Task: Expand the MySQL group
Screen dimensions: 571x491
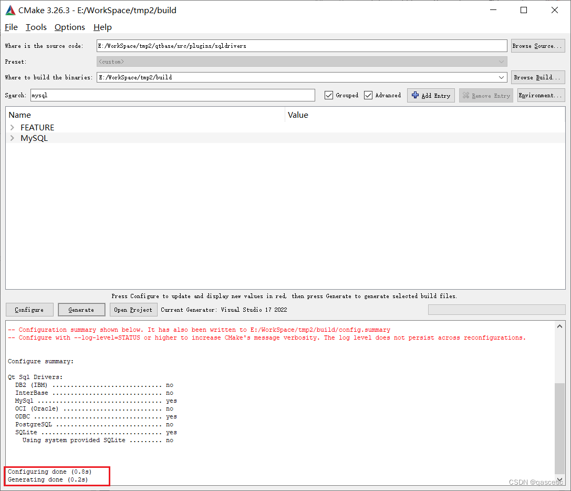Action: pos(13,138)
